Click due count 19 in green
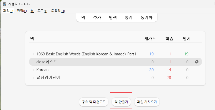This screenshot has height=110, width=215. point(186,54)
